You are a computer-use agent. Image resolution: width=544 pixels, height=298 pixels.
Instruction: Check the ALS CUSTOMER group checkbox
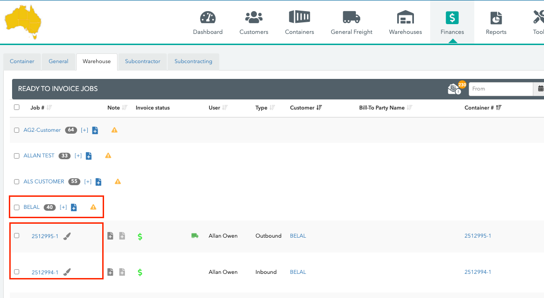pyautogui.click(x=17, y=181)
